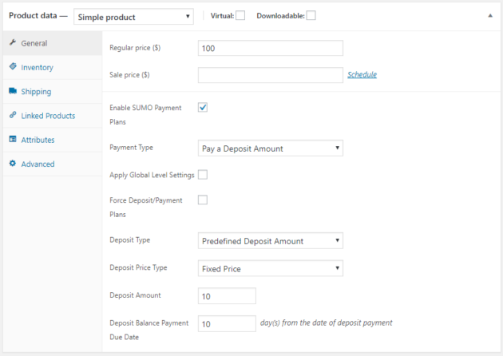
Task: Check Apply Global Level Settings
Action: 203,175
